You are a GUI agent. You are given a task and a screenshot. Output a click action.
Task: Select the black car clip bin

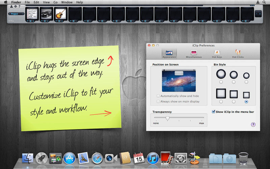[x=47, y=14]
